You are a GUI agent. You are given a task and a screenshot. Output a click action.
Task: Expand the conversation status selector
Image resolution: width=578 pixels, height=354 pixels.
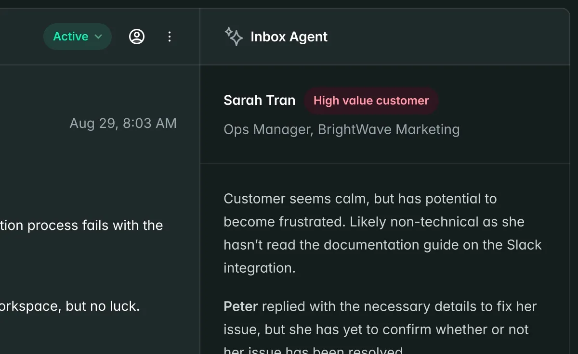[x=77, y=36]
